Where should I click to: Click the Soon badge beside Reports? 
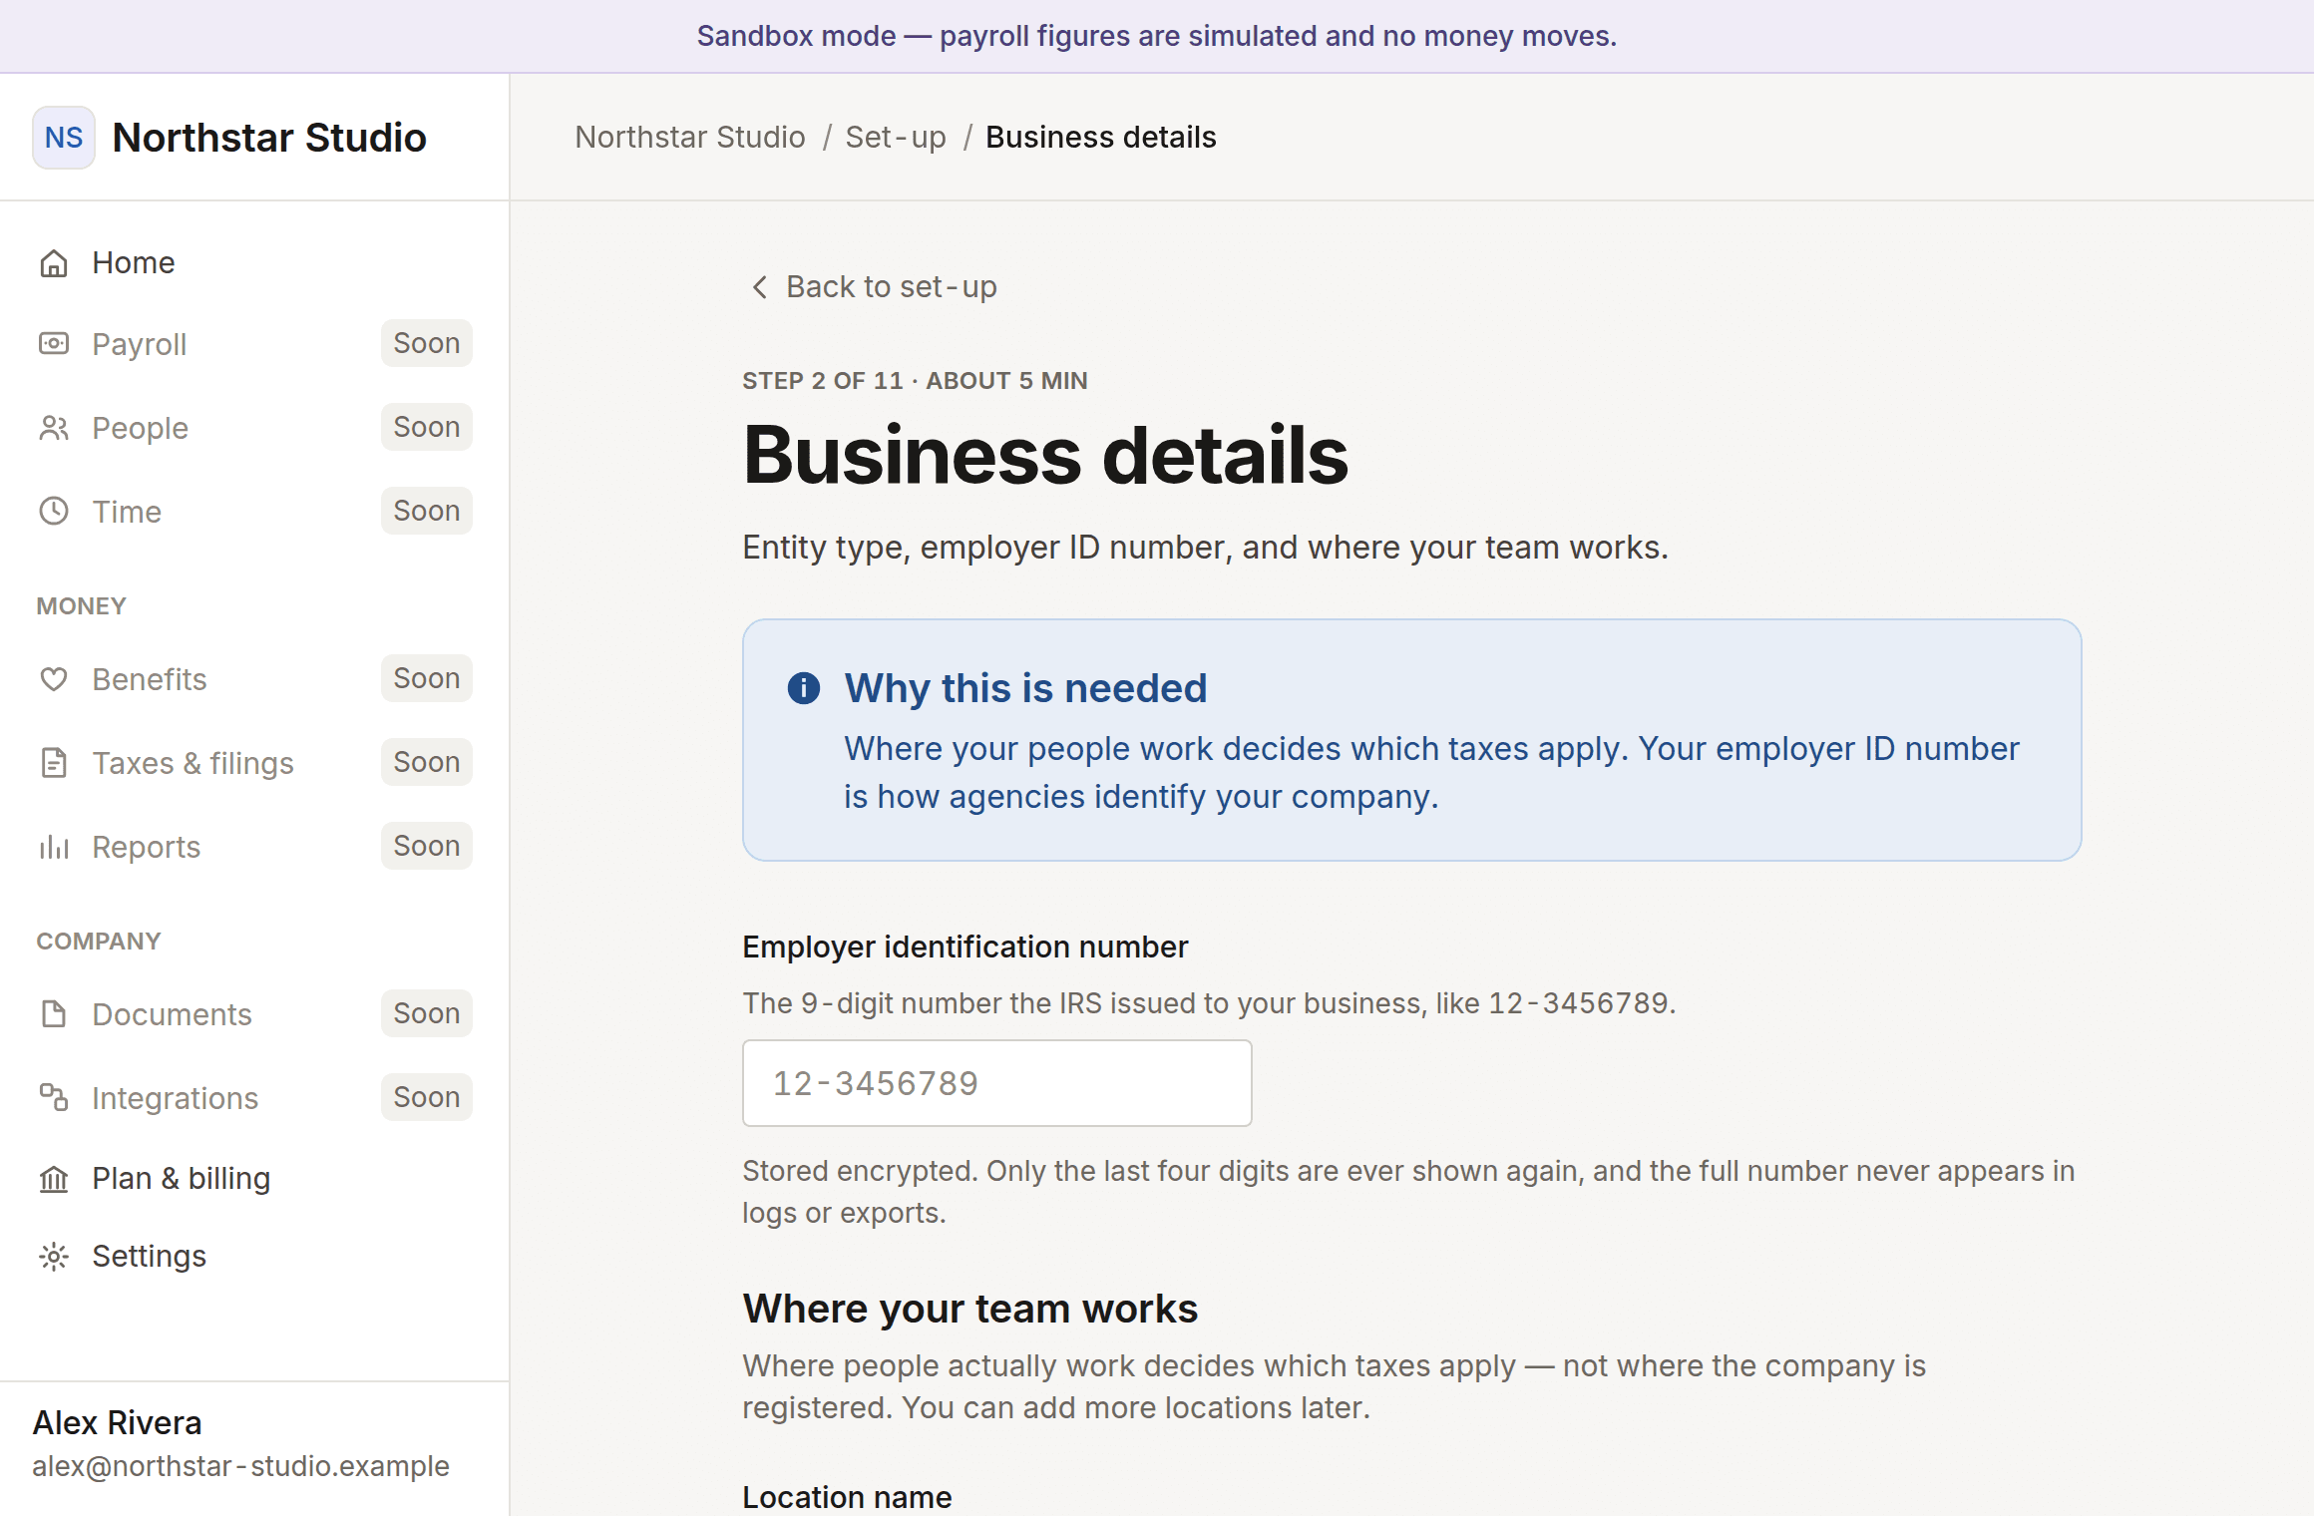(x=427, y=846)
